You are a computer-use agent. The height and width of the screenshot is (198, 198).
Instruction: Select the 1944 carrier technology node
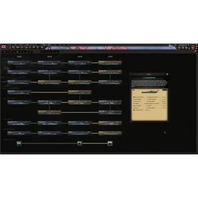[x=110, y=123]
